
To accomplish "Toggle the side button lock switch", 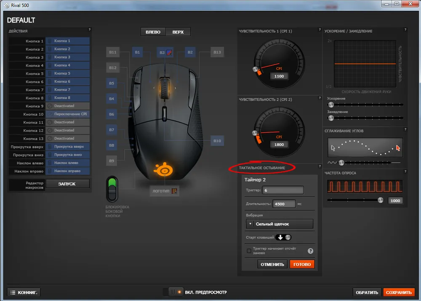I will click(x=112, y=189).
